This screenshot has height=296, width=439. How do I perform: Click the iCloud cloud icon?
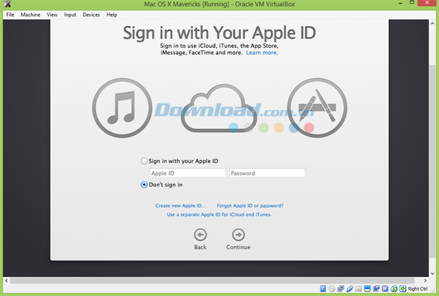219,108
